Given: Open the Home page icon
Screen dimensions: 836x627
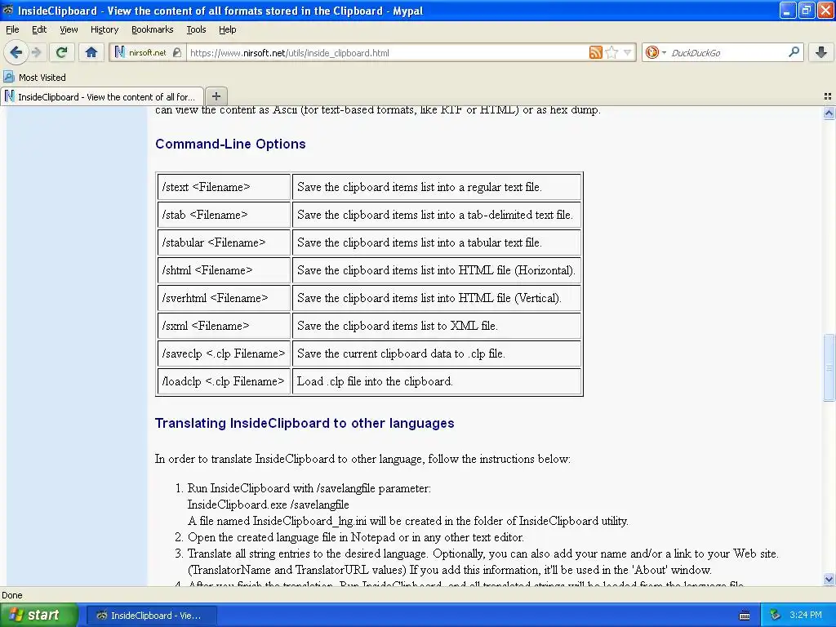Looking at the screenshot, I should [x=91, y=52].
